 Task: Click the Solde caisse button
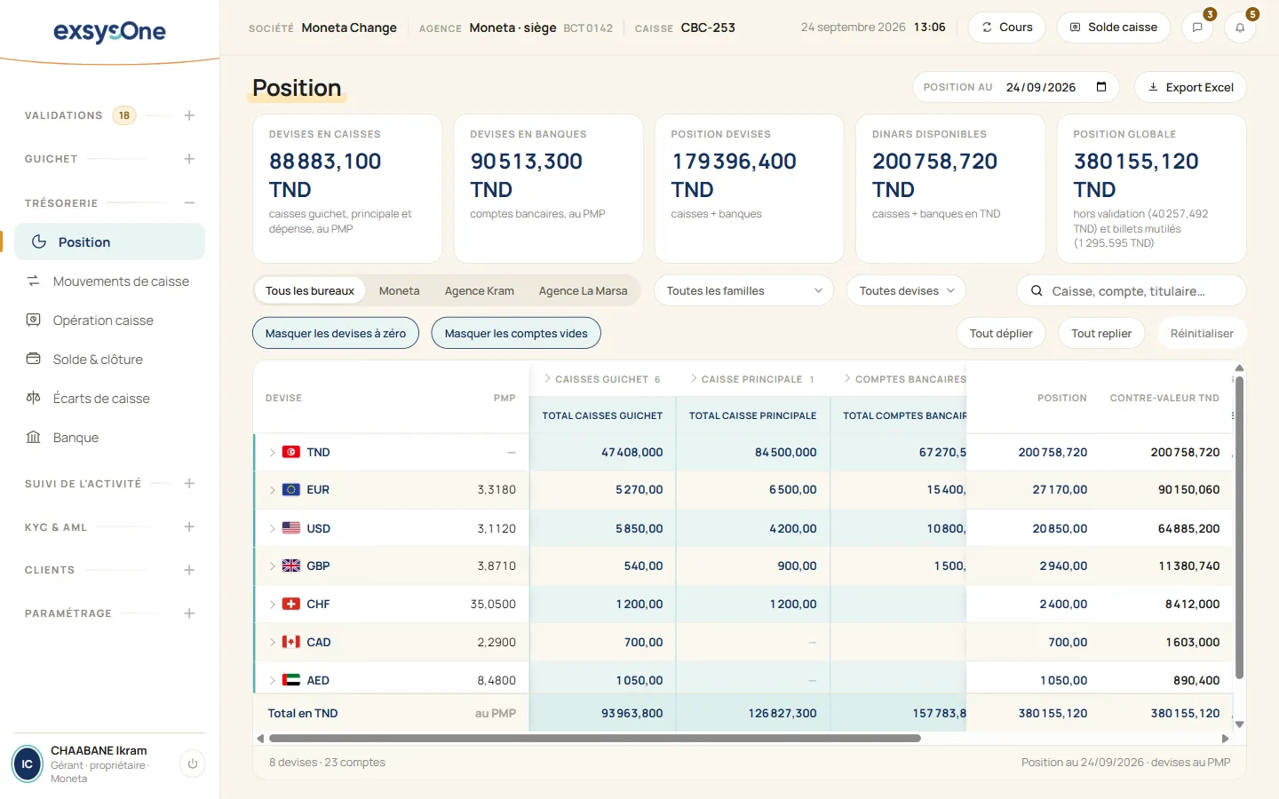point(1113,28)
